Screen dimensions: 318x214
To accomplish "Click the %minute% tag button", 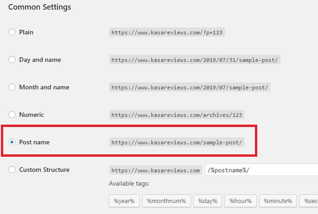I will [277, 201].
